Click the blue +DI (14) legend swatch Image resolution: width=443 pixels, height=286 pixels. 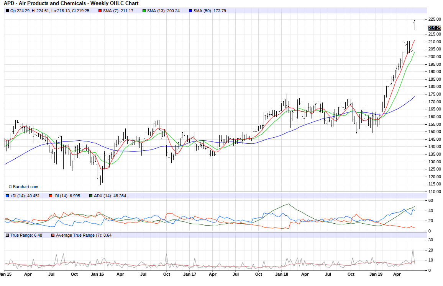pyautogui.click(x=7, y=196)
